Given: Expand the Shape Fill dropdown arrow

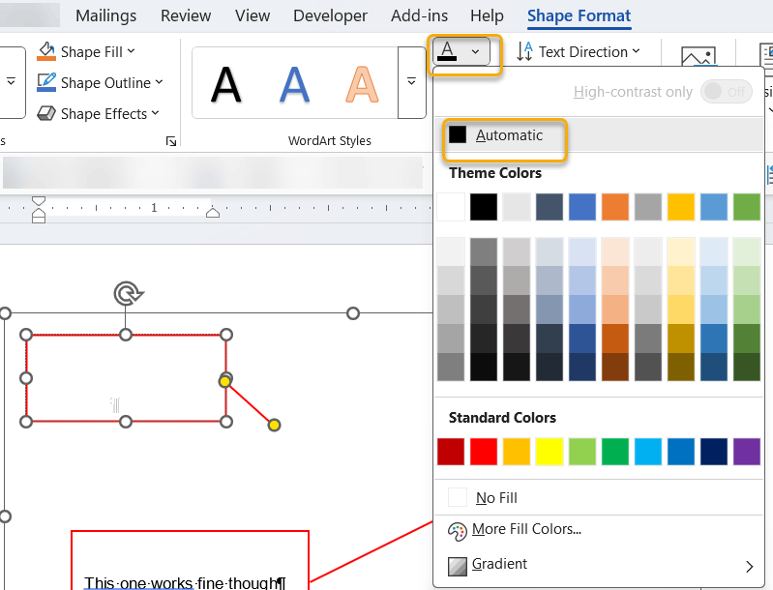Looking at the screenshot, I should pos(132,50).
